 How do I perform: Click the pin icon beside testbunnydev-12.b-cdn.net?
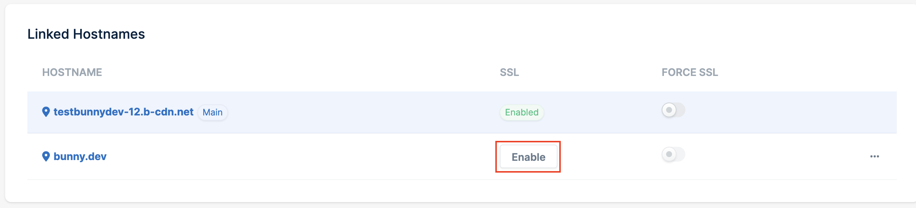[x=46, y=112]
